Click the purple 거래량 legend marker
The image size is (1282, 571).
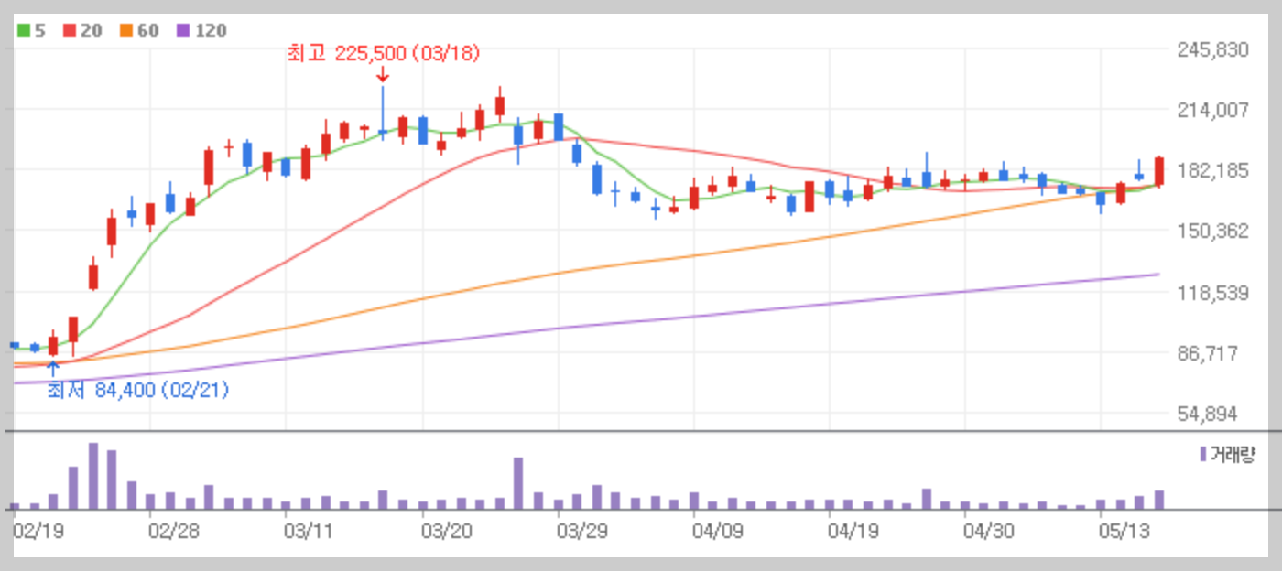pos(1202,454)
